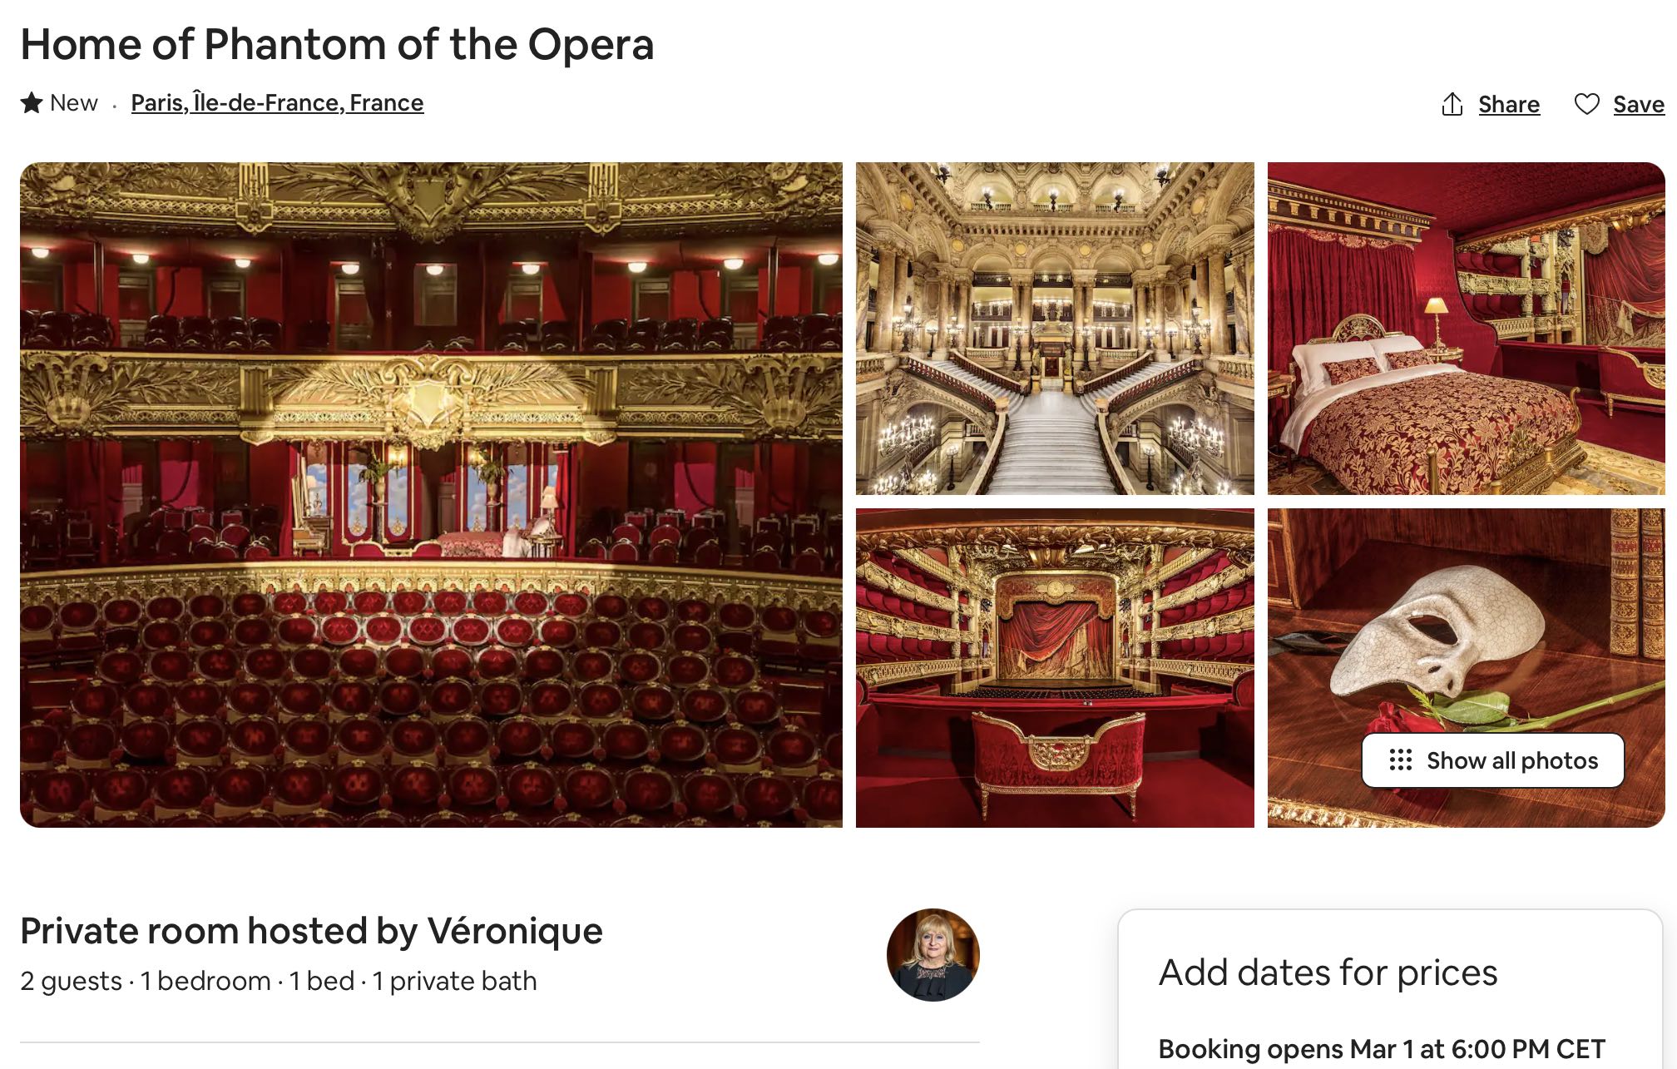Click the Private room hosted by Véronique heading
1677x1069 pixels.
(311, 931)
